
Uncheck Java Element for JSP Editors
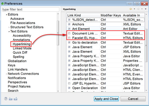(x=69, y=47)
